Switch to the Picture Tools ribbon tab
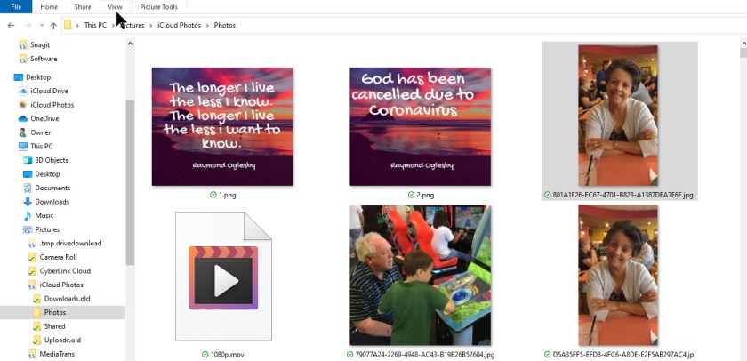 [x=158, y=7]
